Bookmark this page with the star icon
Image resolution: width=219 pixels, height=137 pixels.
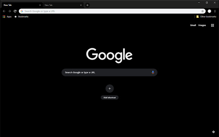[x=202, y=11]
